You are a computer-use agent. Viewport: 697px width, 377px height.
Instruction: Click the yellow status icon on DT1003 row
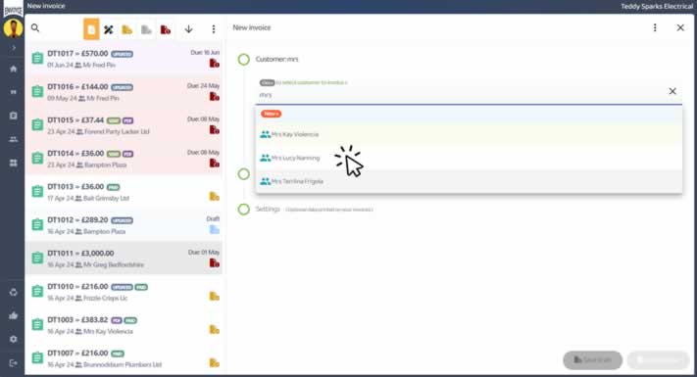(215, 329)
